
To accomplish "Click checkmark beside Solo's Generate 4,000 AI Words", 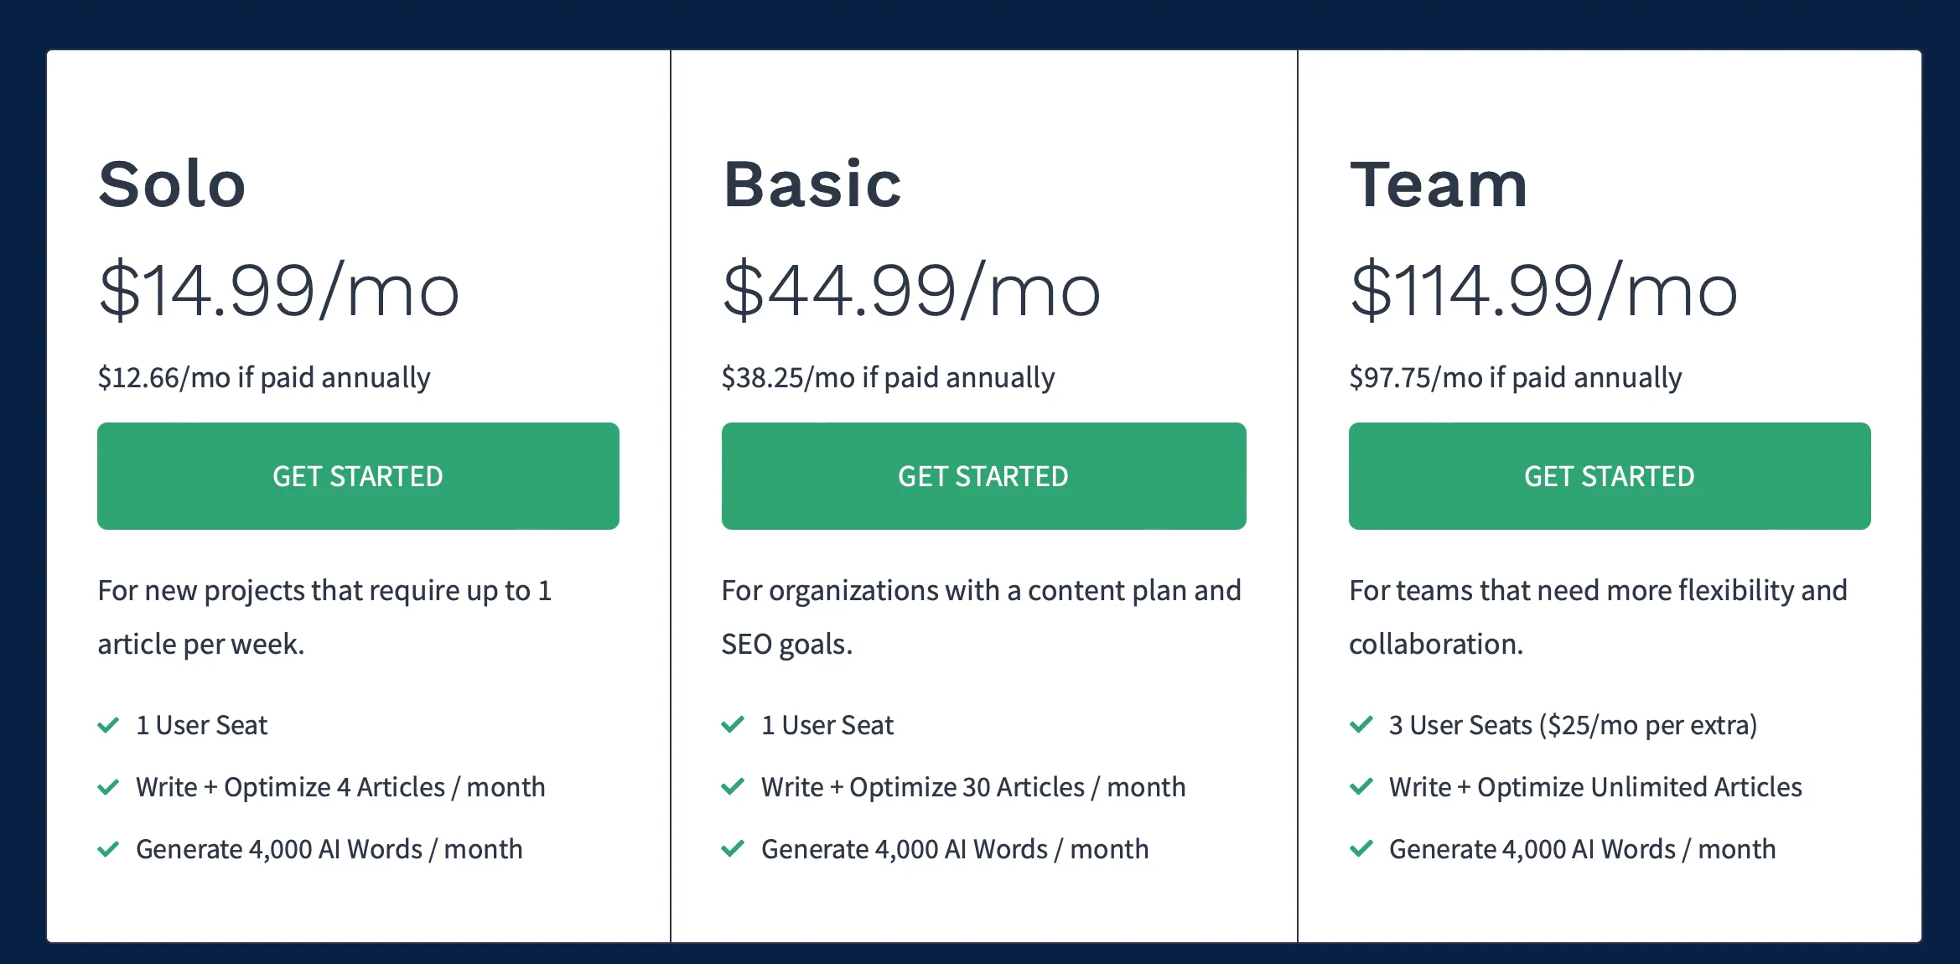I will click(108, 849).
